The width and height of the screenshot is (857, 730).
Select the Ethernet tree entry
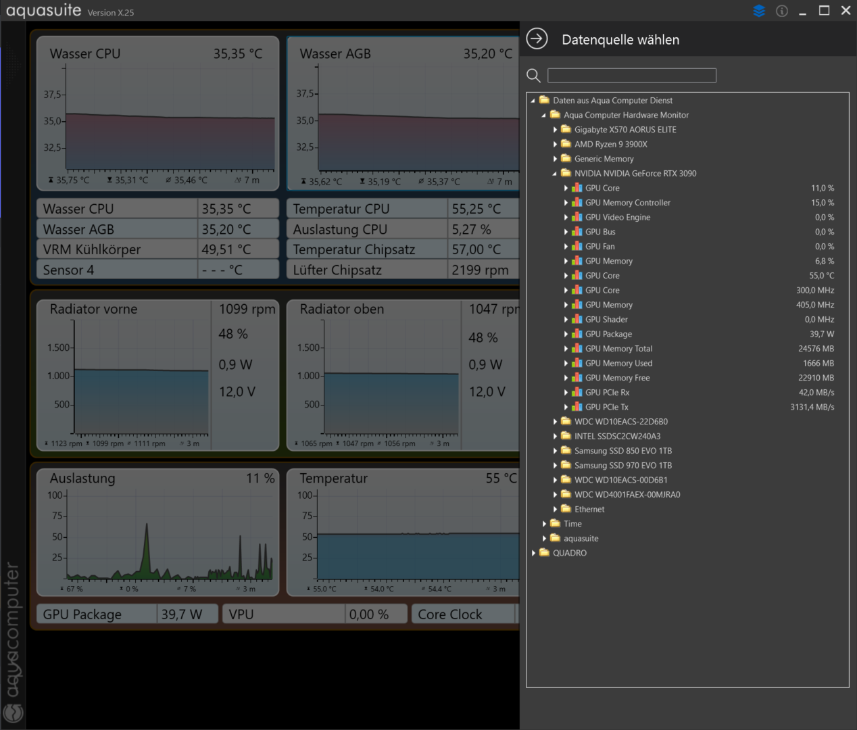coord(589,509)
